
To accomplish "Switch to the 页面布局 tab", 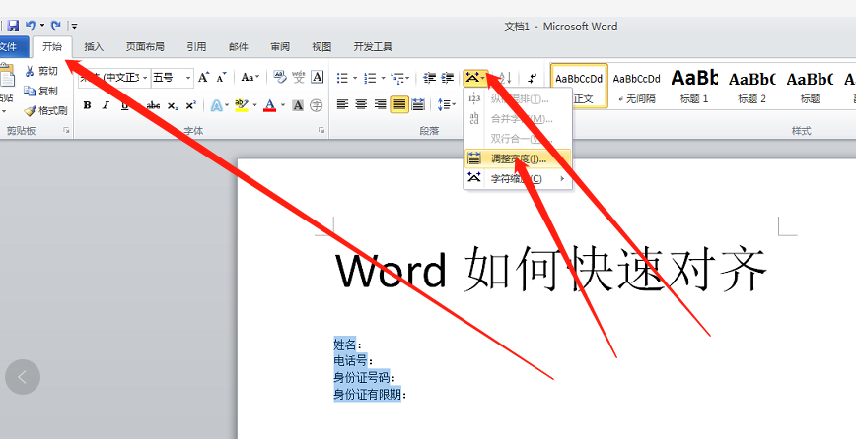I will pyautogui.click(x=145, y=47).
